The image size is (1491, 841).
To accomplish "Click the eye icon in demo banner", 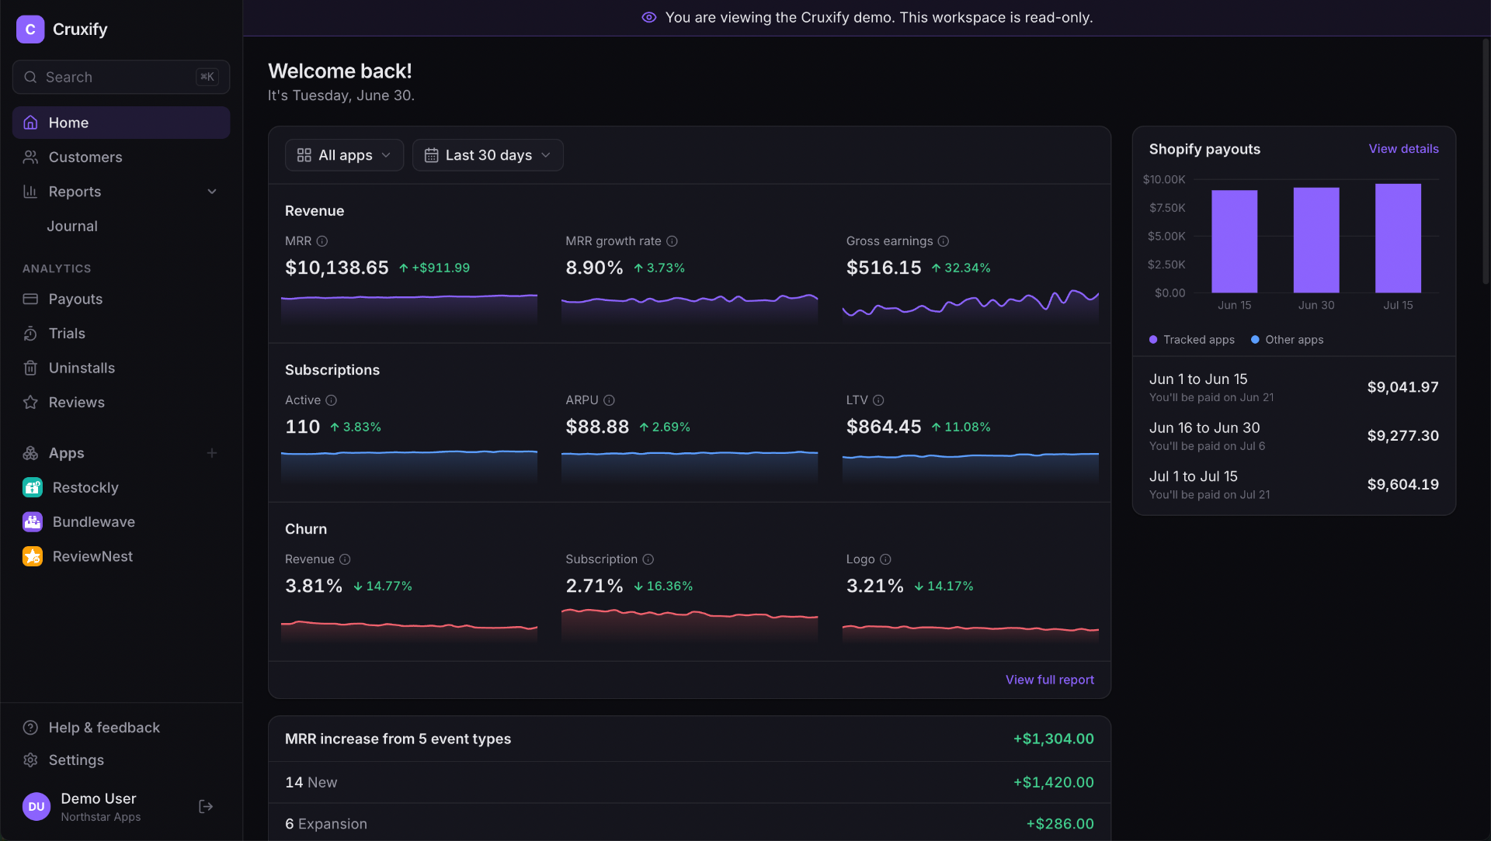I will (649, 17).
